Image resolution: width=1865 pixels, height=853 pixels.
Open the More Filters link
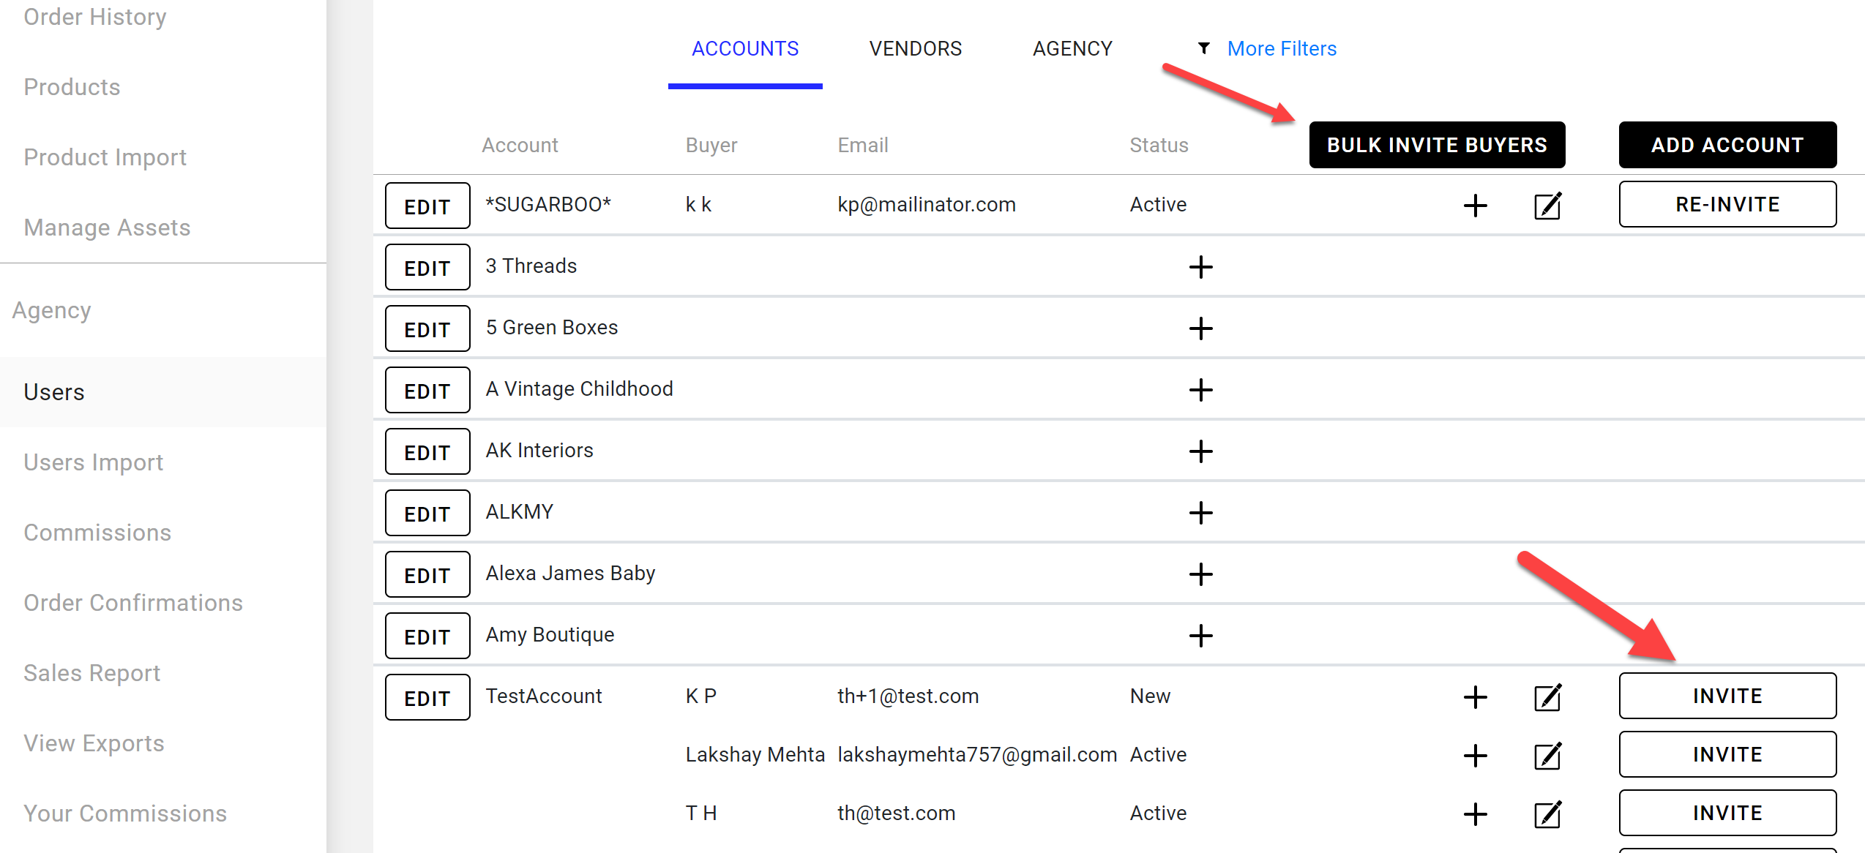pyautogui.click(x=1282, y=48)
